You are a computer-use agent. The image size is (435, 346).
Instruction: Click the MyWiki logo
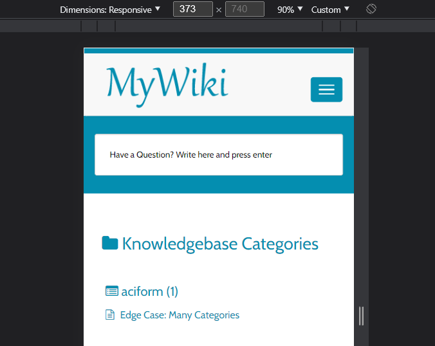(167, 84)
